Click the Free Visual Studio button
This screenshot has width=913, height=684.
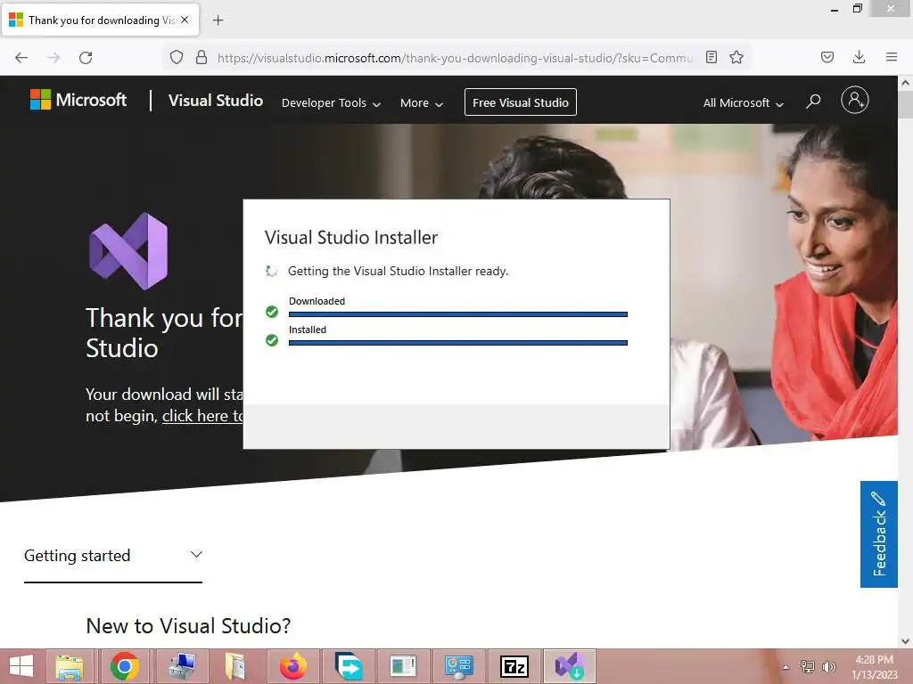521,102
